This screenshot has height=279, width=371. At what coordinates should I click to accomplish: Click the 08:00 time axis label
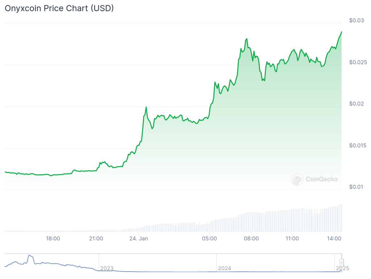pos(251,238)
